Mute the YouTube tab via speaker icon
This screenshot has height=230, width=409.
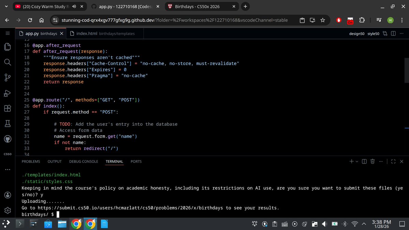[74, 6]
